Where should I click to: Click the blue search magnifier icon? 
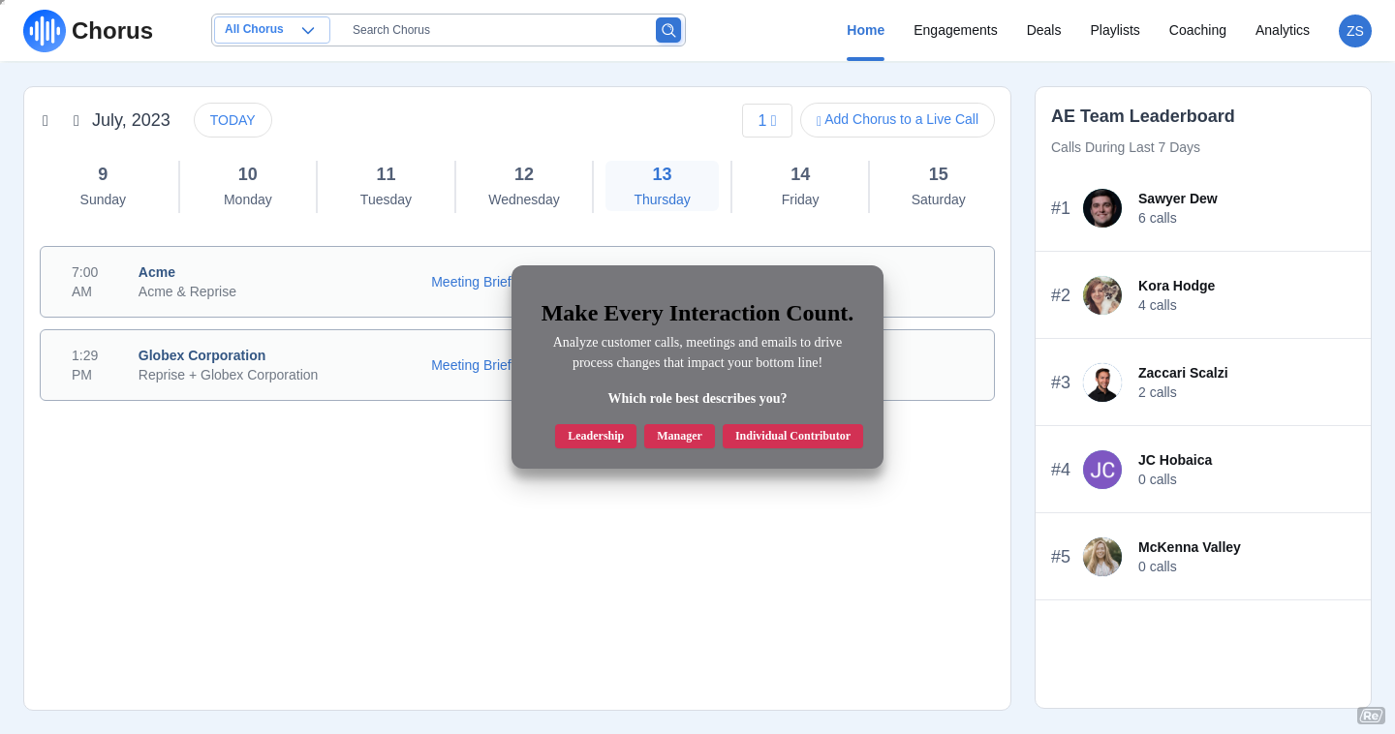tap(668, 30)
